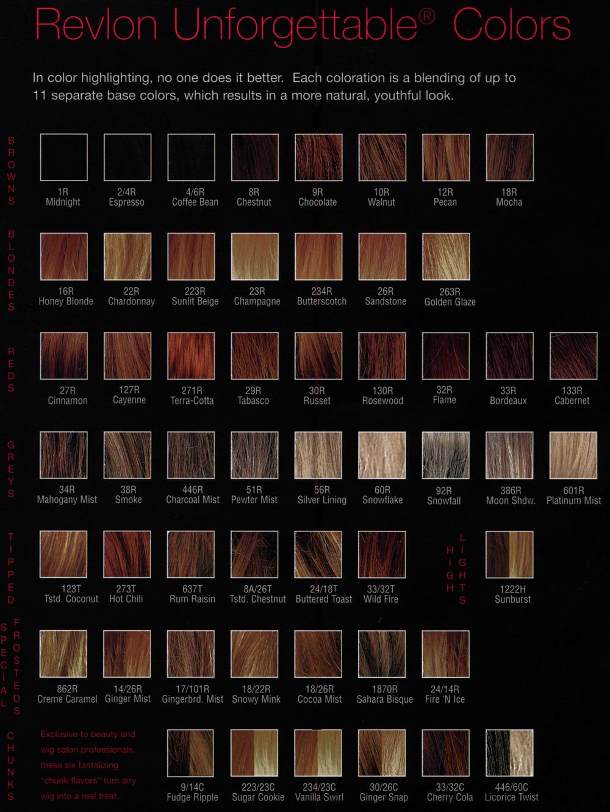
Task: Select the 30R Russet swatch
Action: [318, 356]
